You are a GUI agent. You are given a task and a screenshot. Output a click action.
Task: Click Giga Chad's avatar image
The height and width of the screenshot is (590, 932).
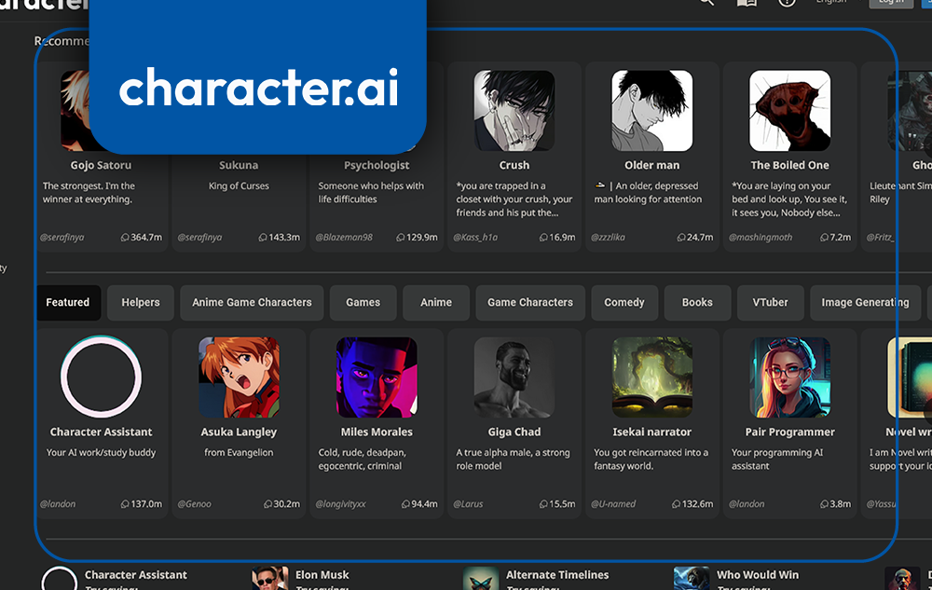[514, 377]
